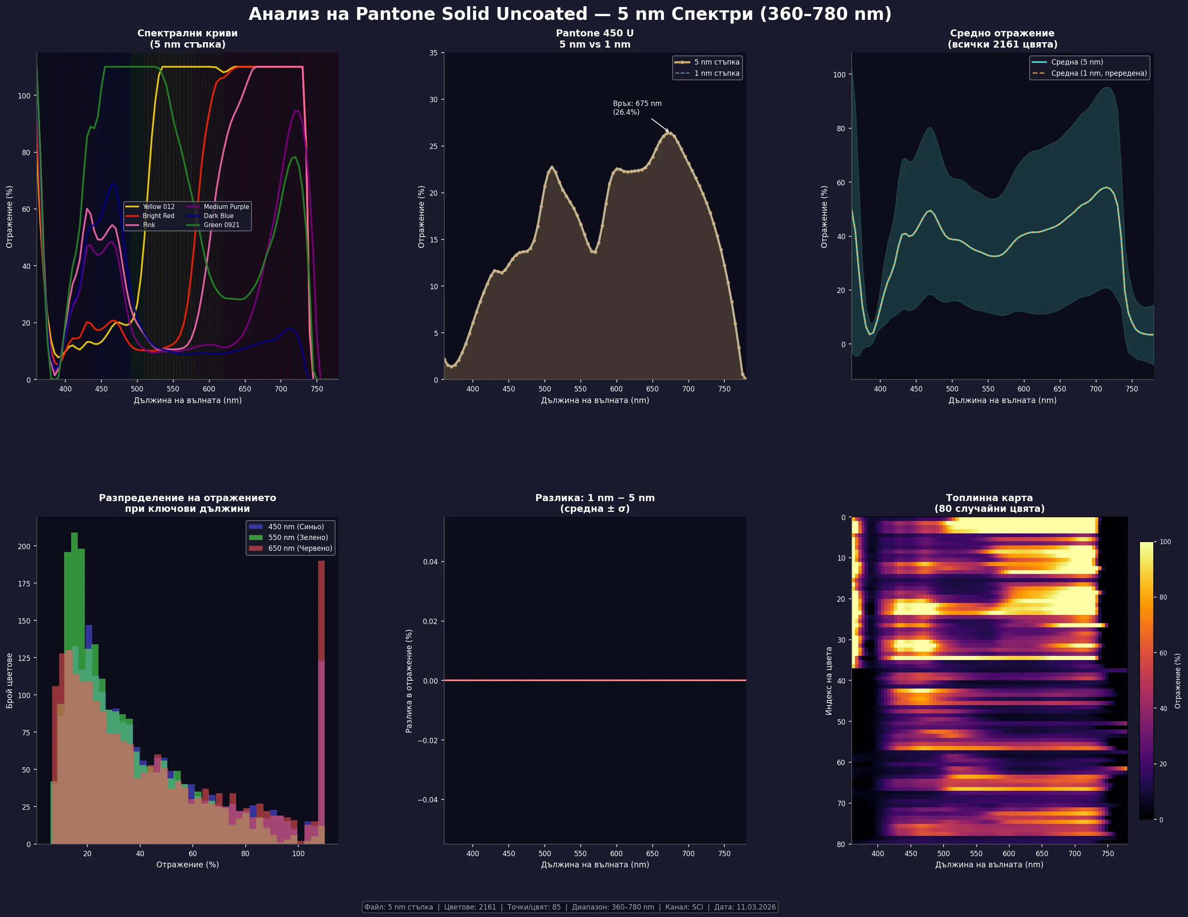Click the green swatch for "550 nm (Зелено)"
Viewport: 1188px width, 917px height.
pos(256,538)
